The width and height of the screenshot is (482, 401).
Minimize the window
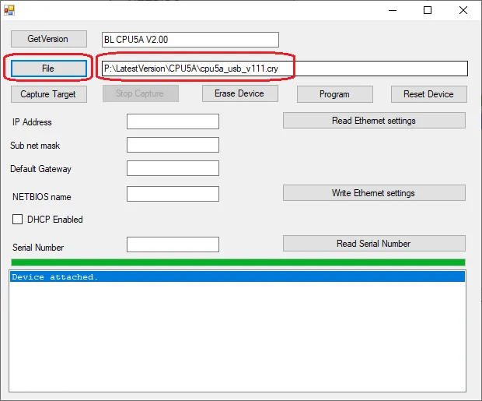click(x=393, y=10)
